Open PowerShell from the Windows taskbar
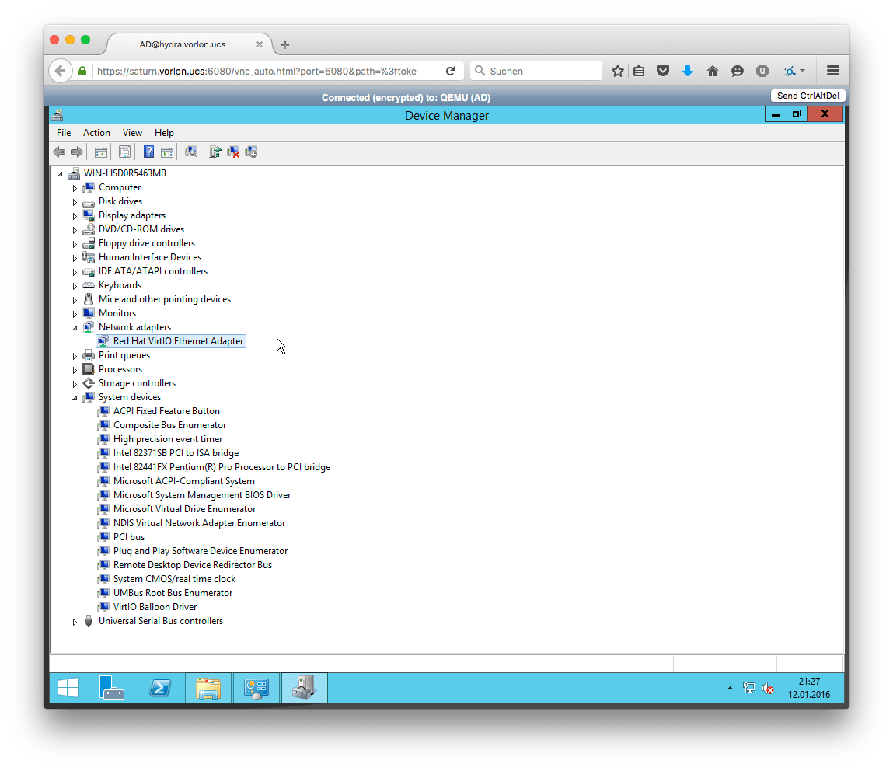893x771 pixels. [160, 688]
